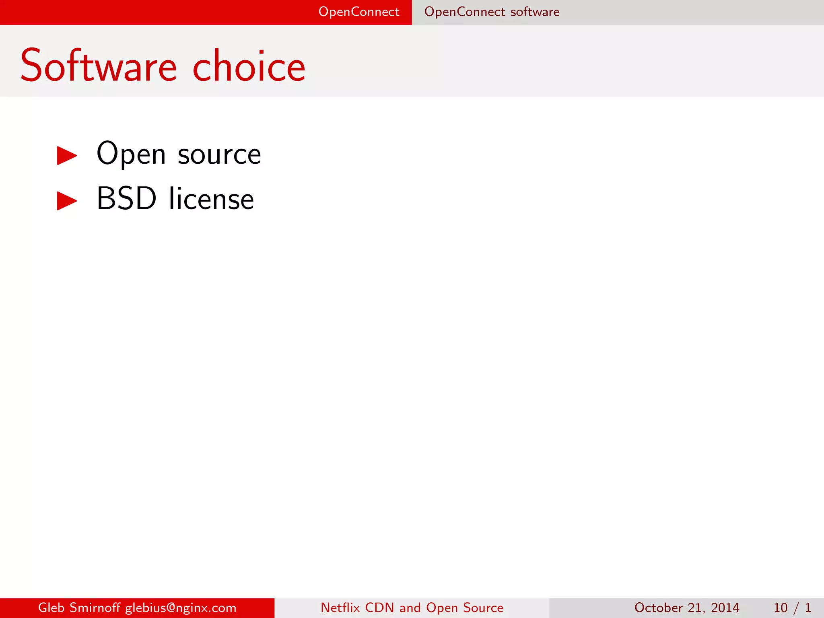
Task: Select the BSD license bullet text
Action: click(x=175, y=199)
